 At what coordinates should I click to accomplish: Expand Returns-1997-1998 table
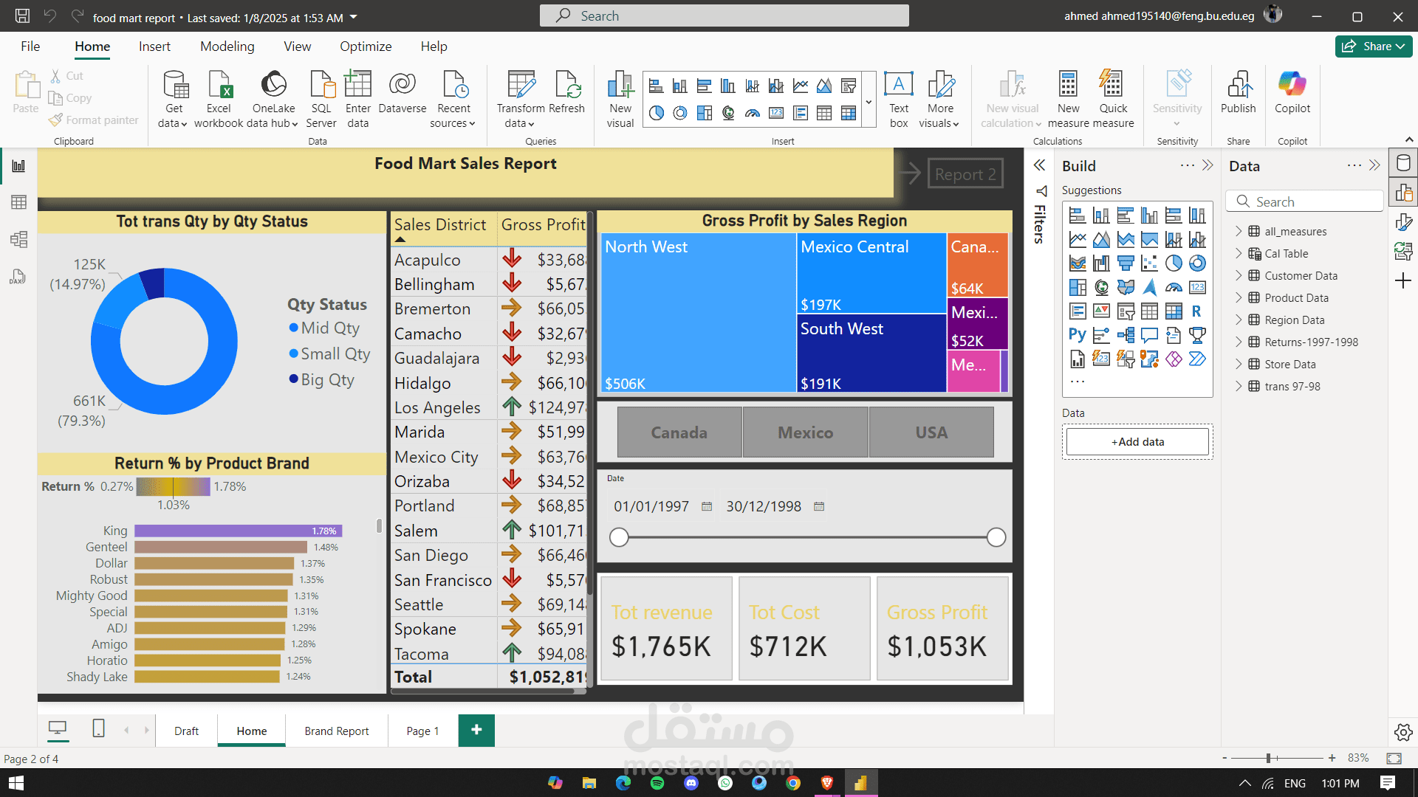tap(1239, 342)
